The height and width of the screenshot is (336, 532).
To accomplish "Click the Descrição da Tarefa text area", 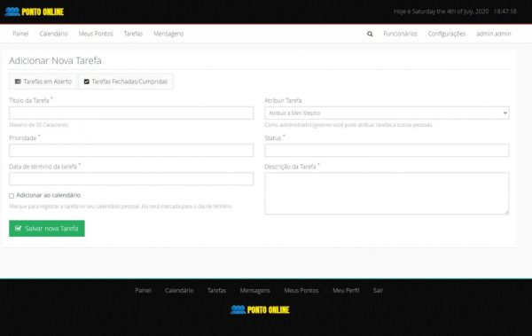I will (x=387, y=193).
